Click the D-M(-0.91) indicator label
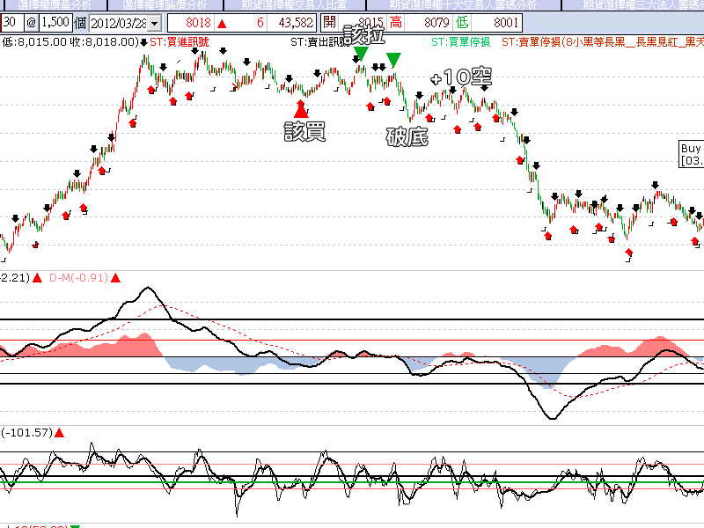The height and width of the screenshot is (528, 704). coord(78,278)
